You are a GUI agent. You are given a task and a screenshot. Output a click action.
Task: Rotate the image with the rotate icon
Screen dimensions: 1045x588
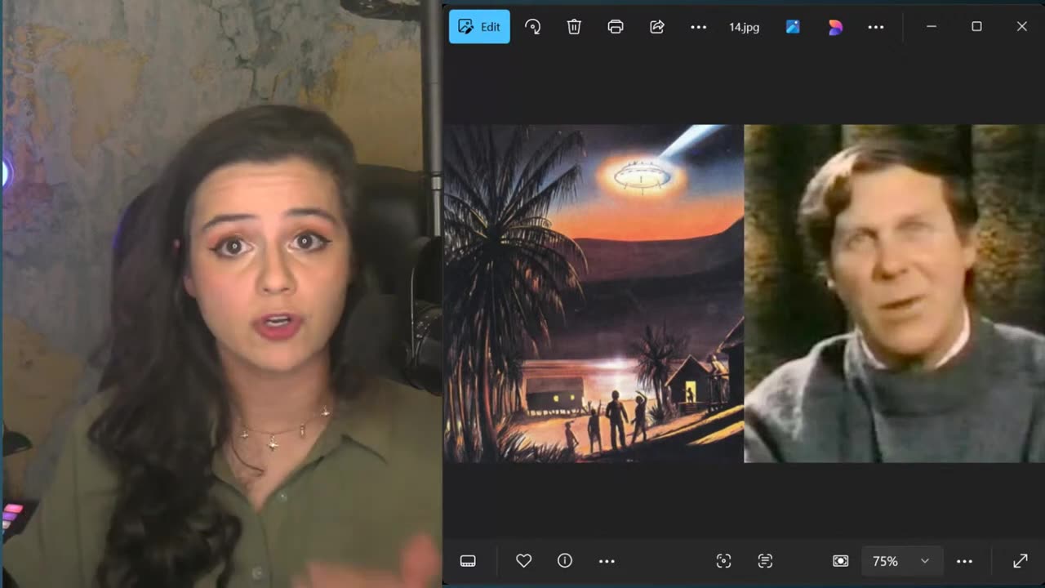(x=533, y=27)
